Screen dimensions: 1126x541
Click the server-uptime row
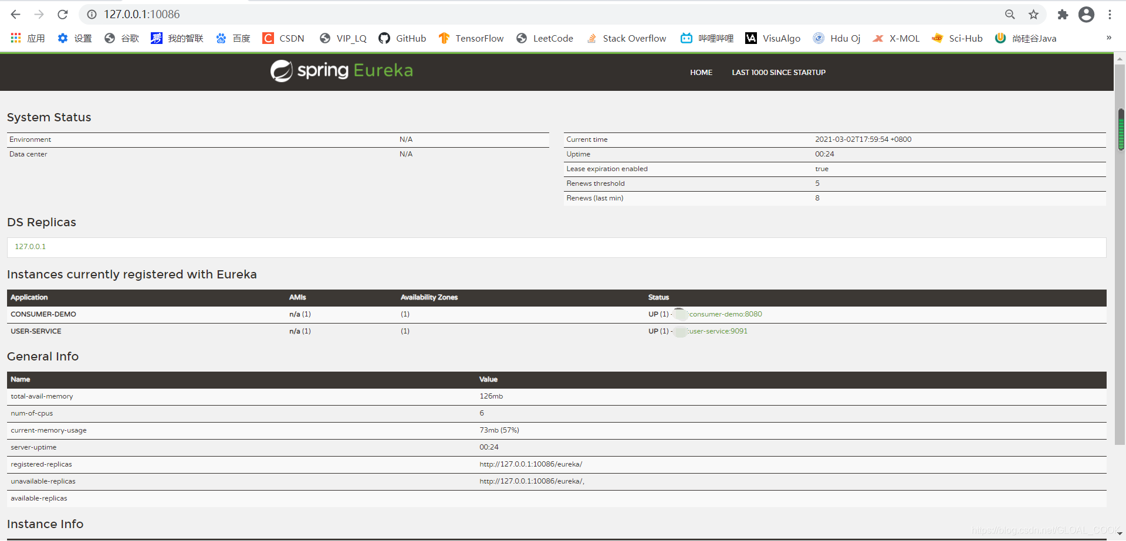(x=557, y=447)
